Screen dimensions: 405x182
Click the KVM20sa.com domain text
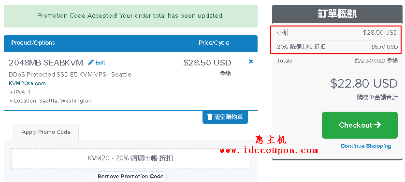tap(27, 83)
